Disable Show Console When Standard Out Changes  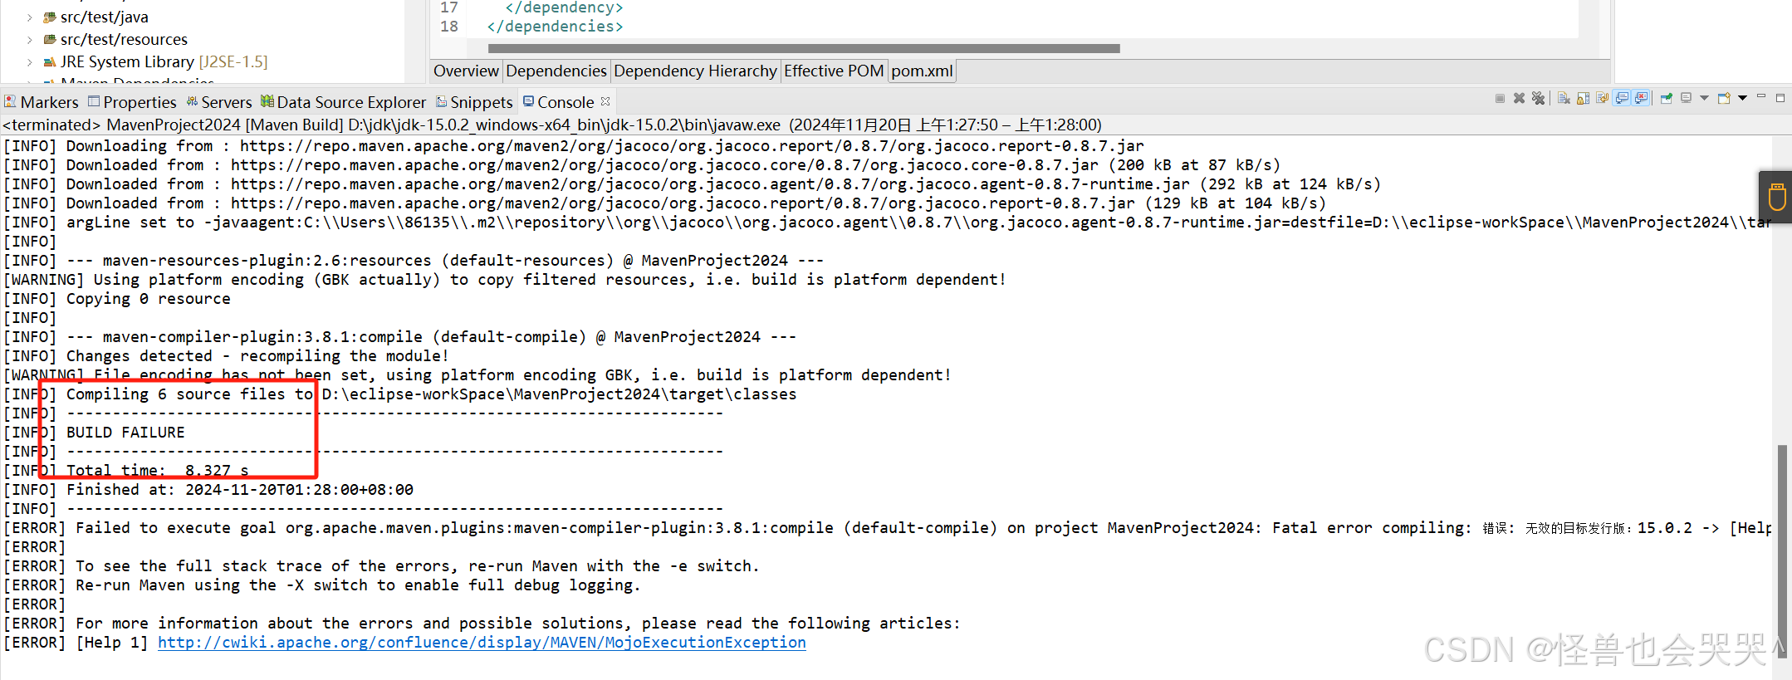pyautogui.click(x=1623, y=98)
